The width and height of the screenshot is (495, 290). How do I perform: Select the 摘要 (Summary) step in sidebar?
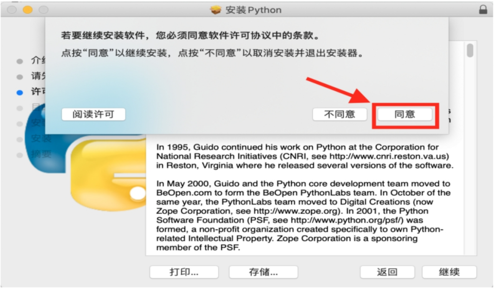(x=41, y=154)
